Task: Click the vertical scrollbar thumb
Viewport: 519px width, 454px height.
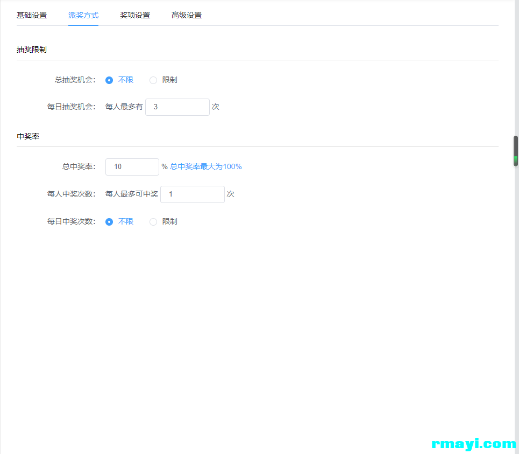Action: (516, 151)
